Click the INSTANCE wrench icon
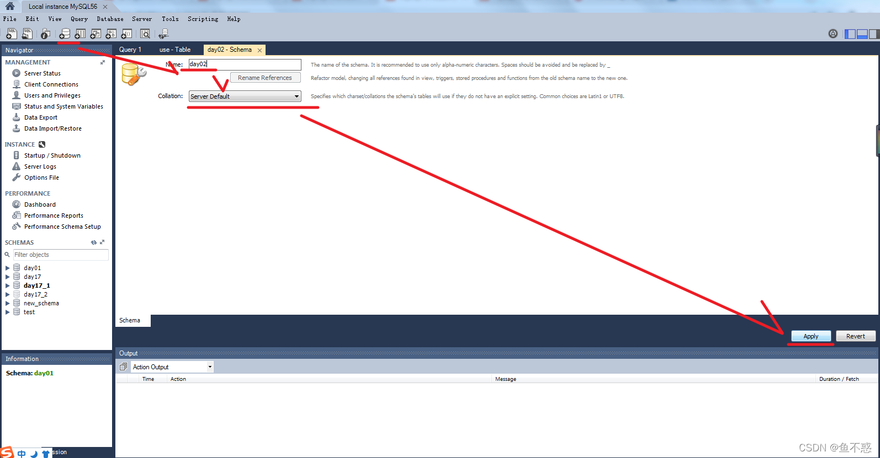The width and height of the screenshot is (880, 458). 42,144
